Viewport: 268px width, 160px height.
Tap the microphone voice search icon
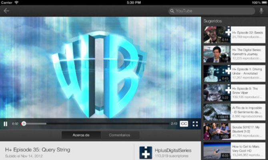261,11
